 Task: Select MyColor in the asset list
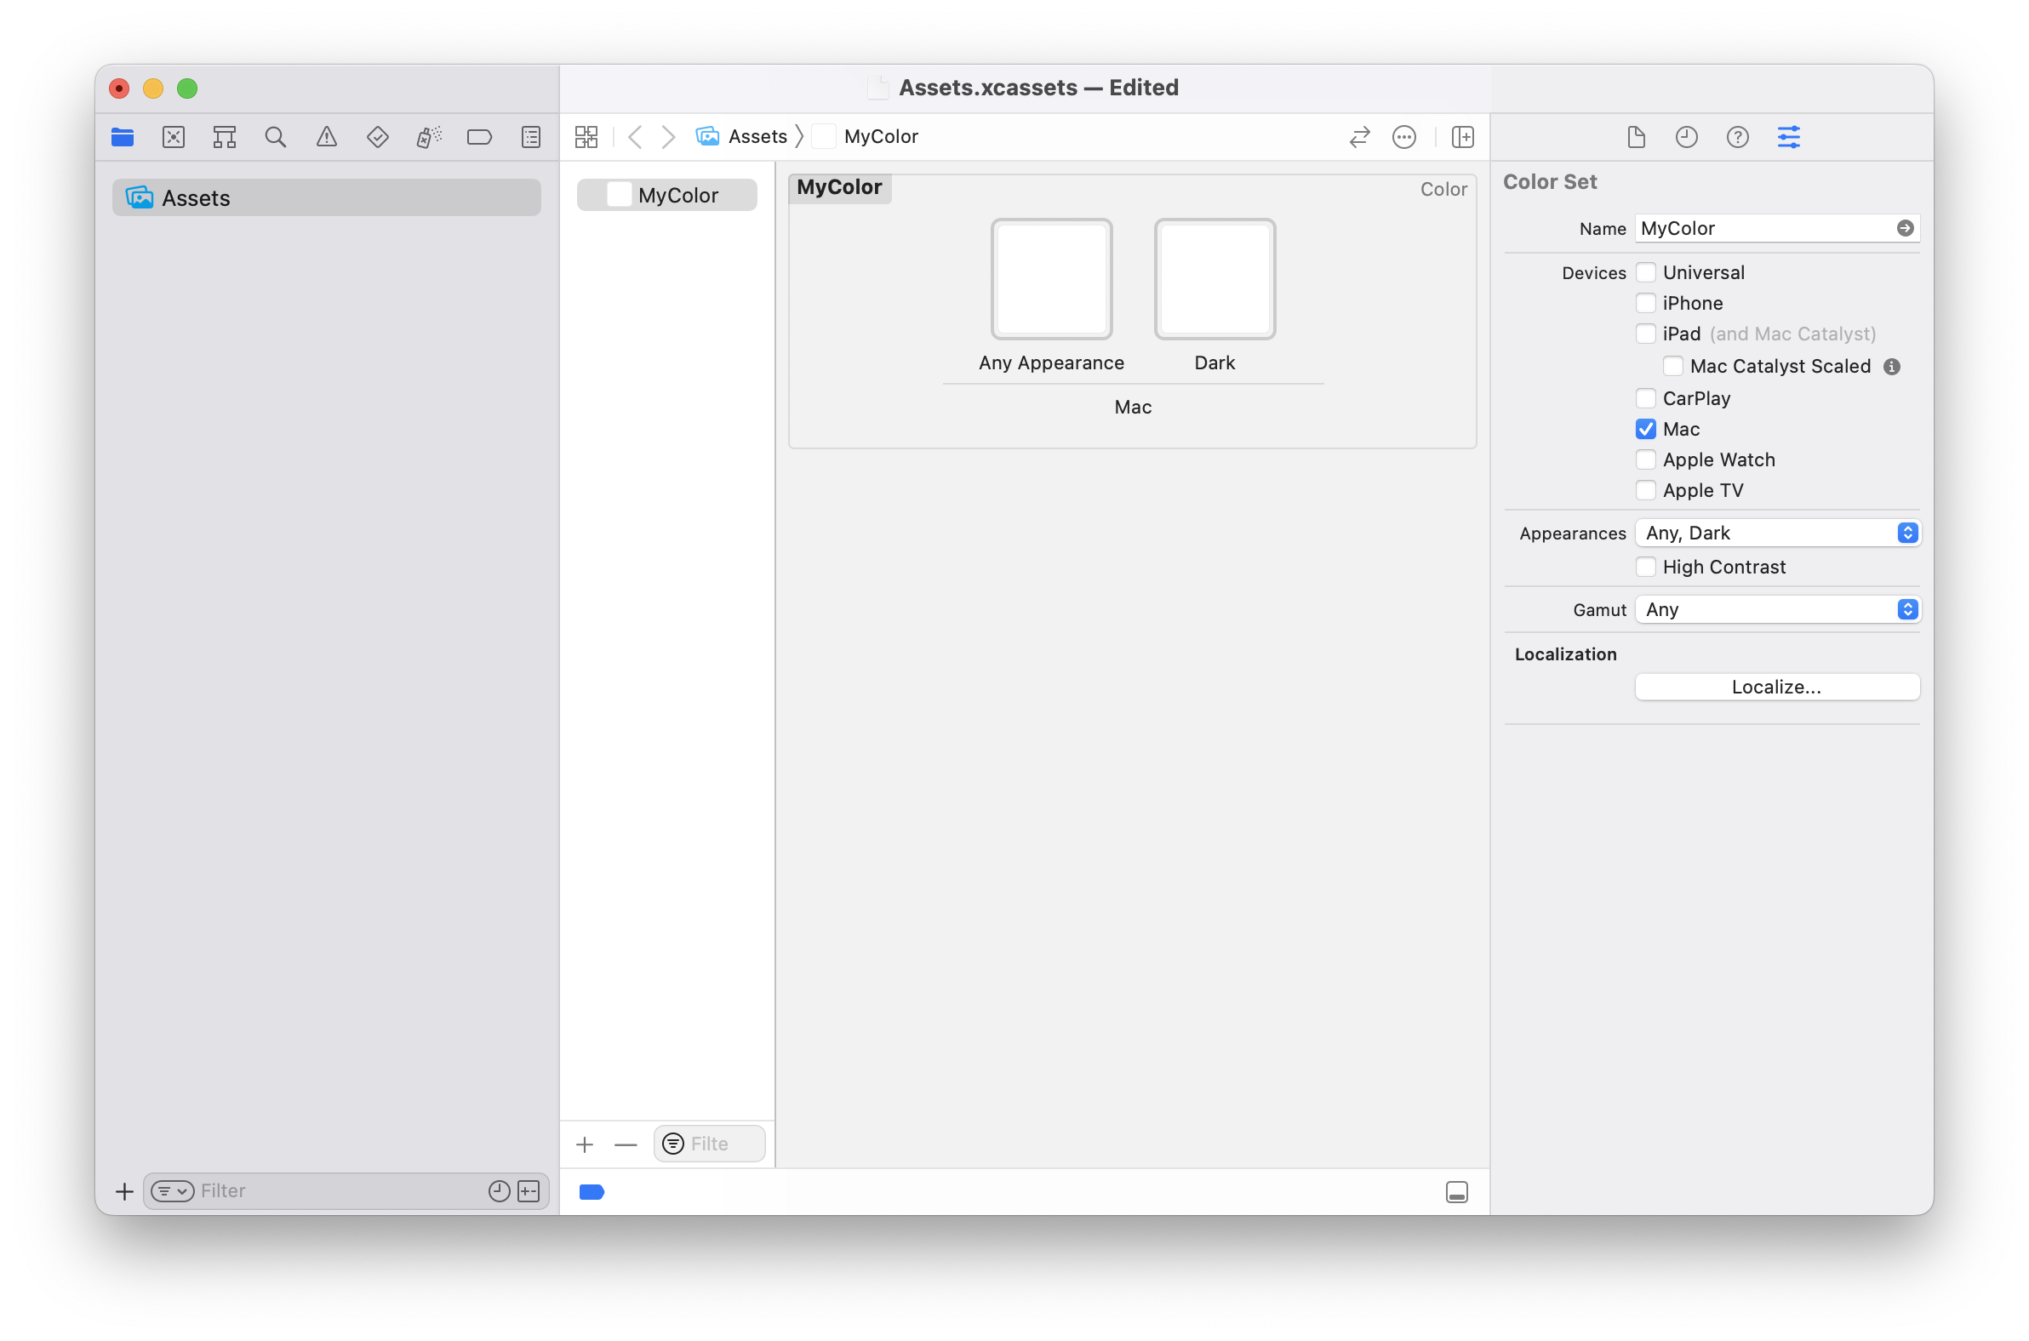676,194
